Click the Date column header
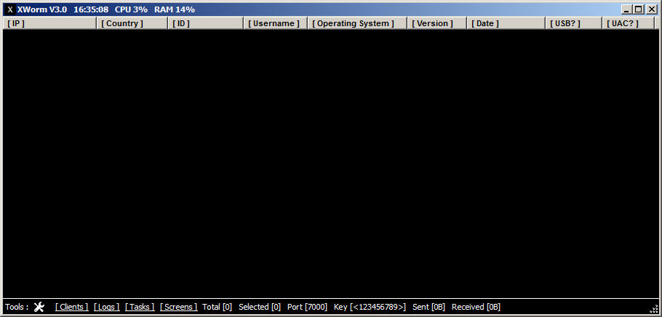The width and height of the screenshot is (662, 317). pyautogui.click(x=506, y=23)
